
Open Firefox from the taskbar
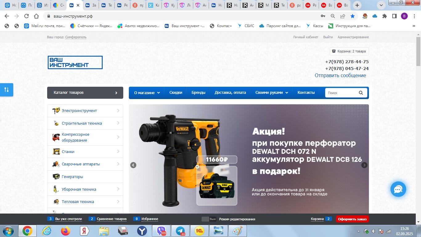pyautogui.click(x=65, y=231)
